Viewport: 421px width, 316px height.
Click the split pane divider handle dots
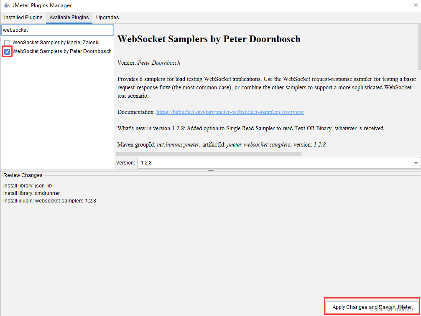pyautogui.click(x=211, y=170)
